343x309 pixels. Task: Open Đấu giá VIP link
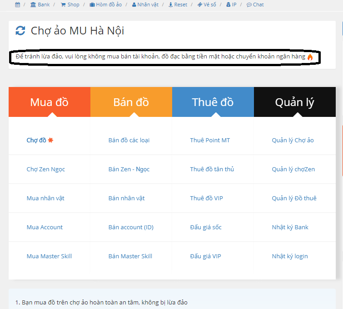[206, 256]
